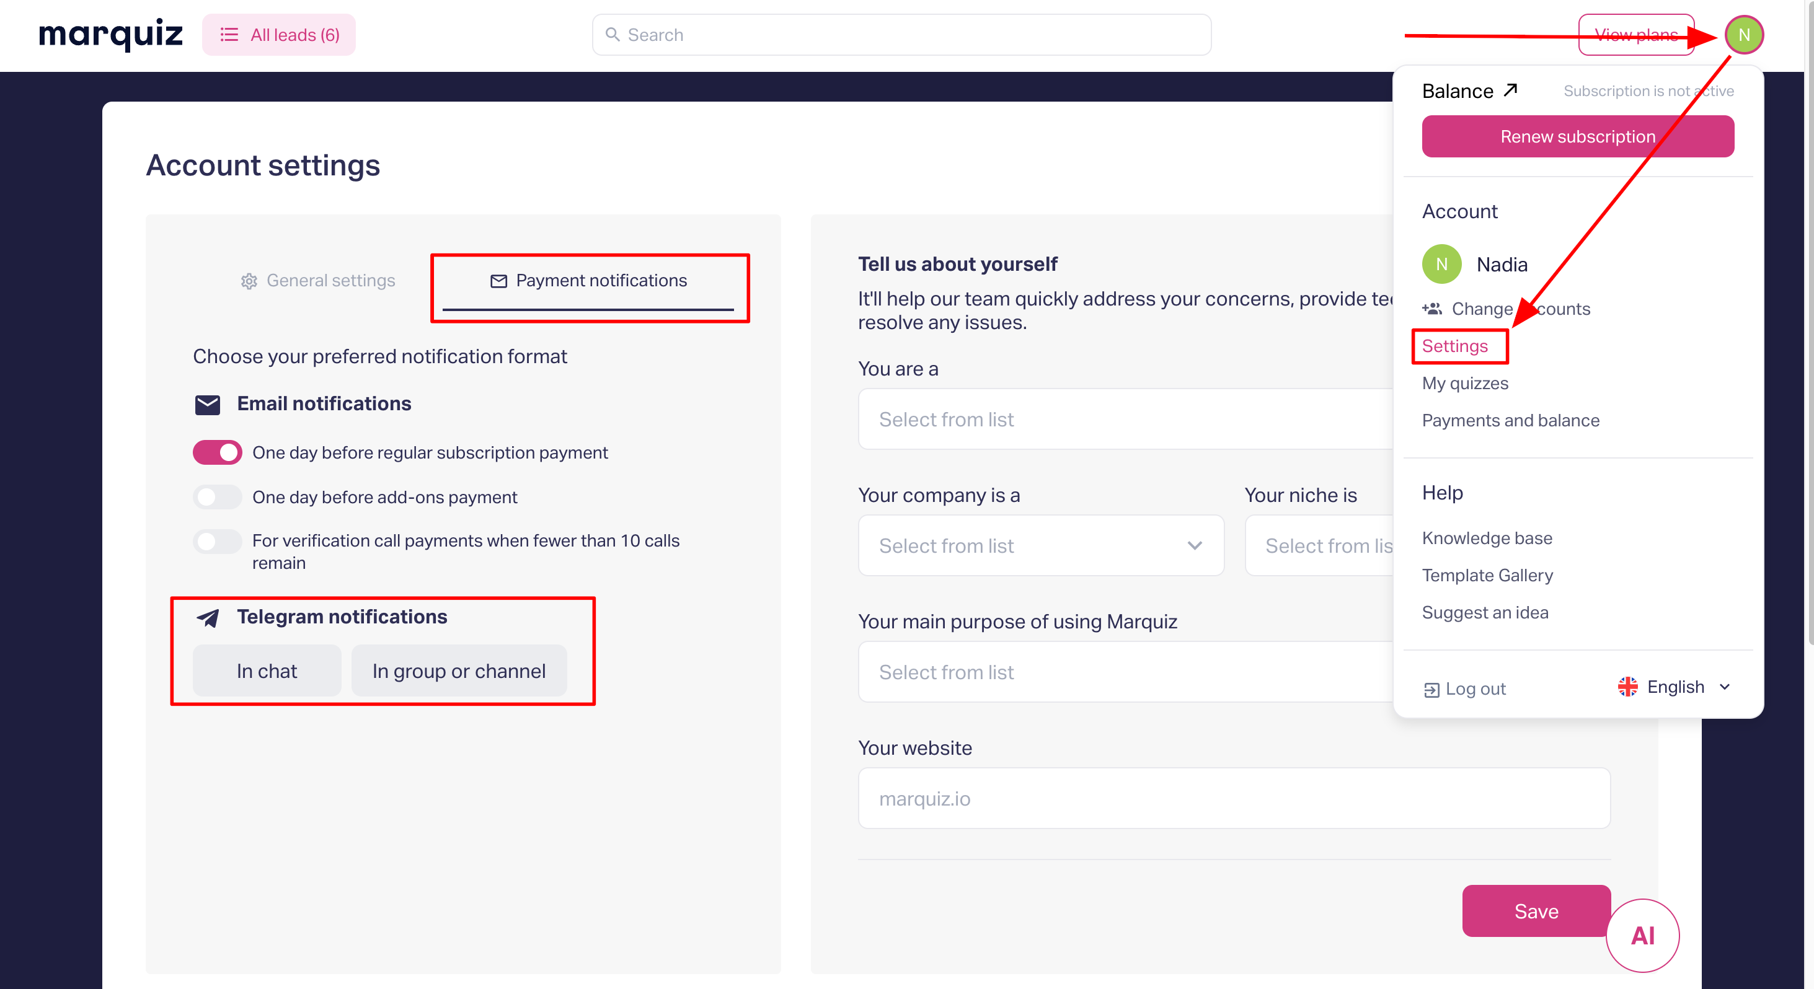Click the All leads list icon

coord(229,35)
